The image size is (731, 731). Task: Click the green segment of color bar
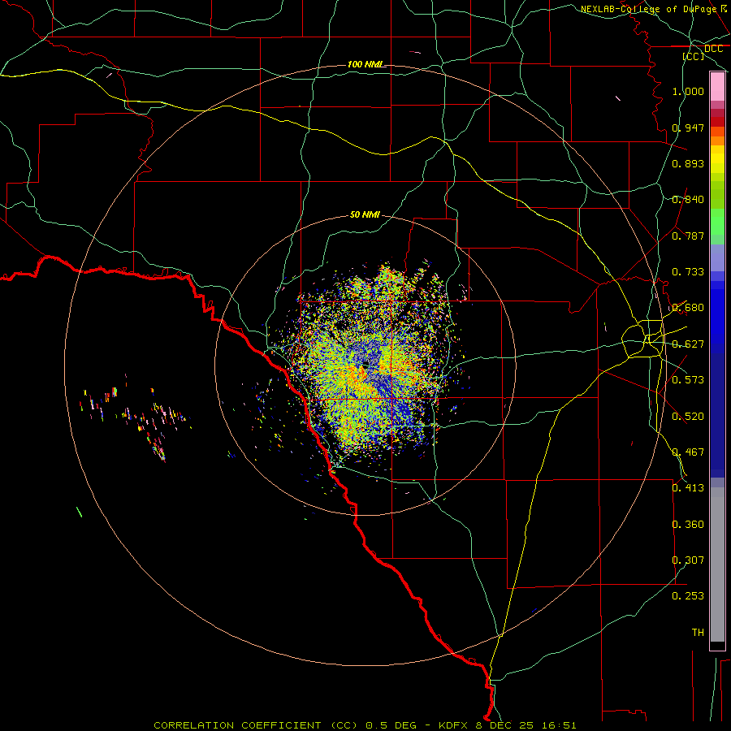coord(717,222)
